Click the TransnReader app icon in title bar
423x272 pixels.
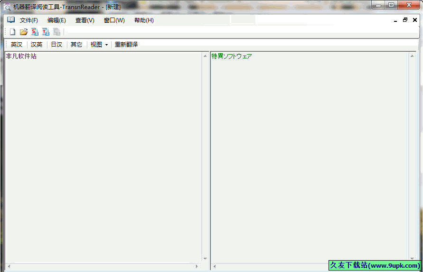tap(7, 7)
